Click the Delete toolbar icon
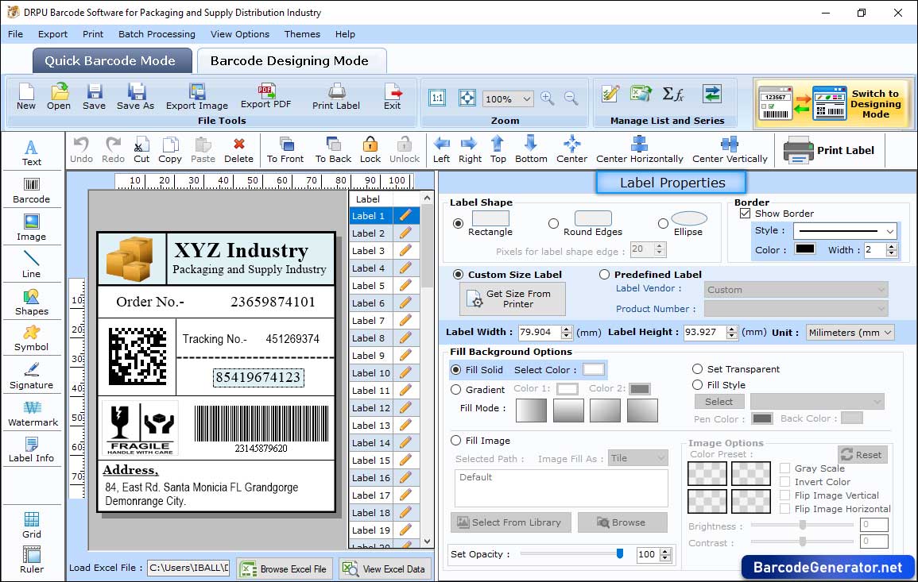This screenshot has width=918, height=582. (239, 150)
